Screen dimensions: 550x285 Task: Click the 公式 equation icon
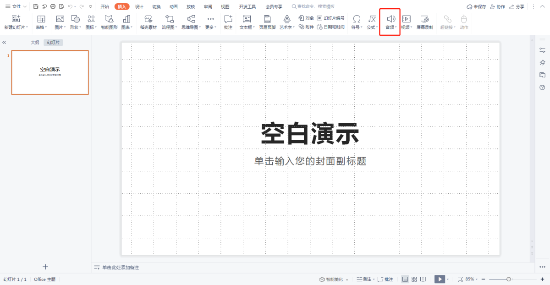[x=372, y=19]
